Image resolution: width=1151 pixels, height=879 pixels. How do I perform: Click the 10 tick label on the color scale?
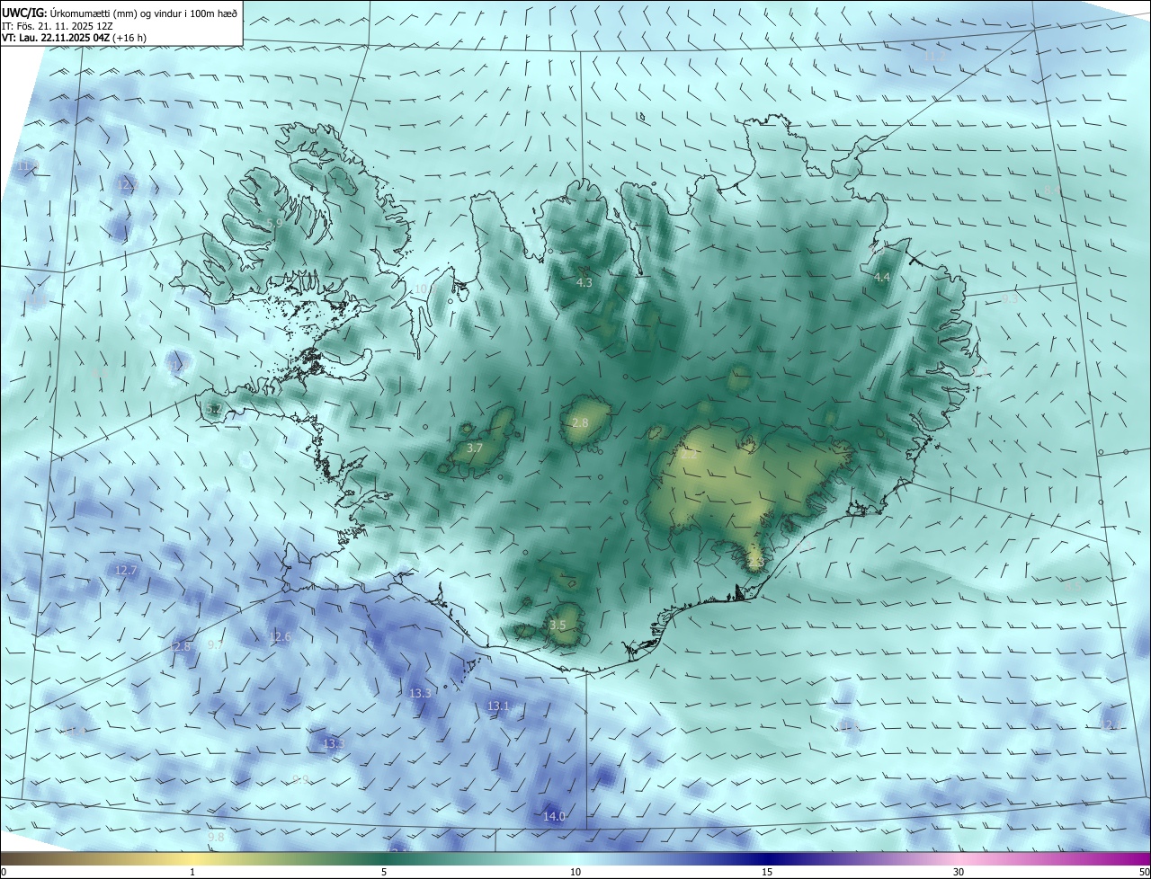coord(575,872)
